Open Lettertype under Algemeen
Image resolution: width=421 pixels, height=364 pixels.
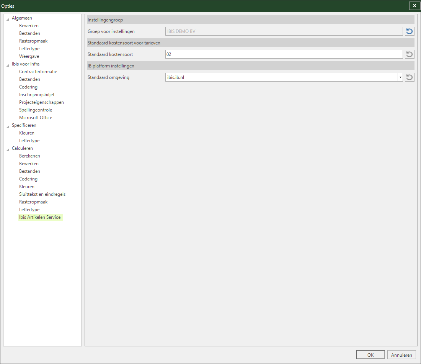pyautogui.click(x=29, y=49)
